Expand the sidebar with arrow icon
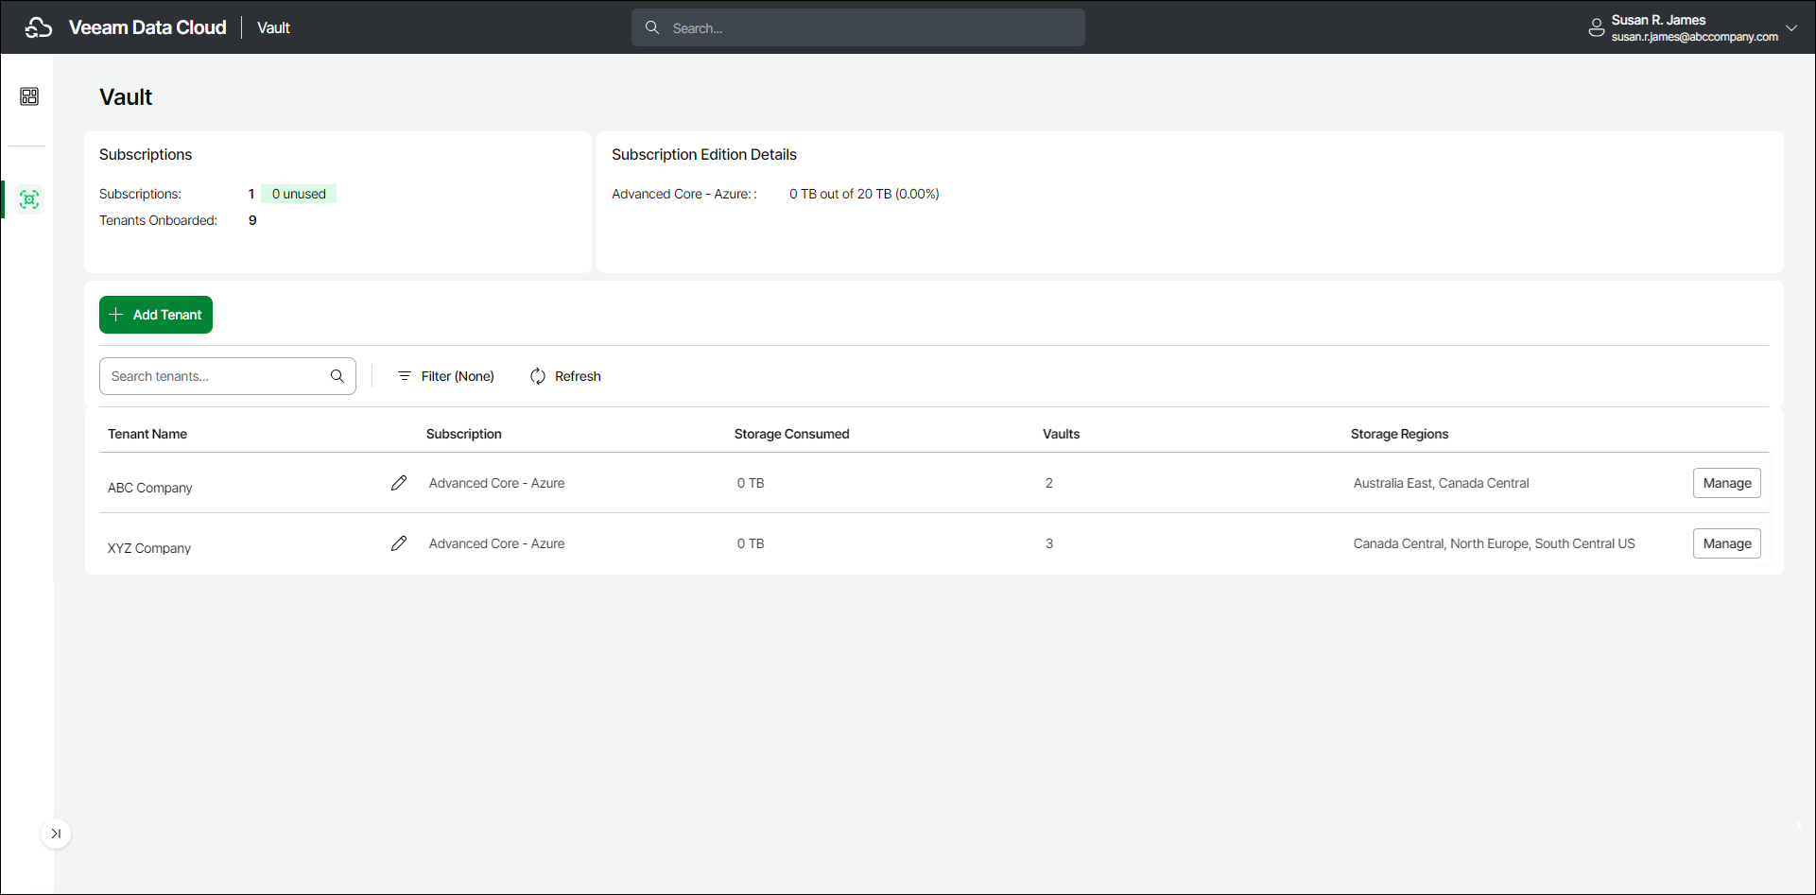This screenshot has width=1816, height=895. click(x=56, y=834)
